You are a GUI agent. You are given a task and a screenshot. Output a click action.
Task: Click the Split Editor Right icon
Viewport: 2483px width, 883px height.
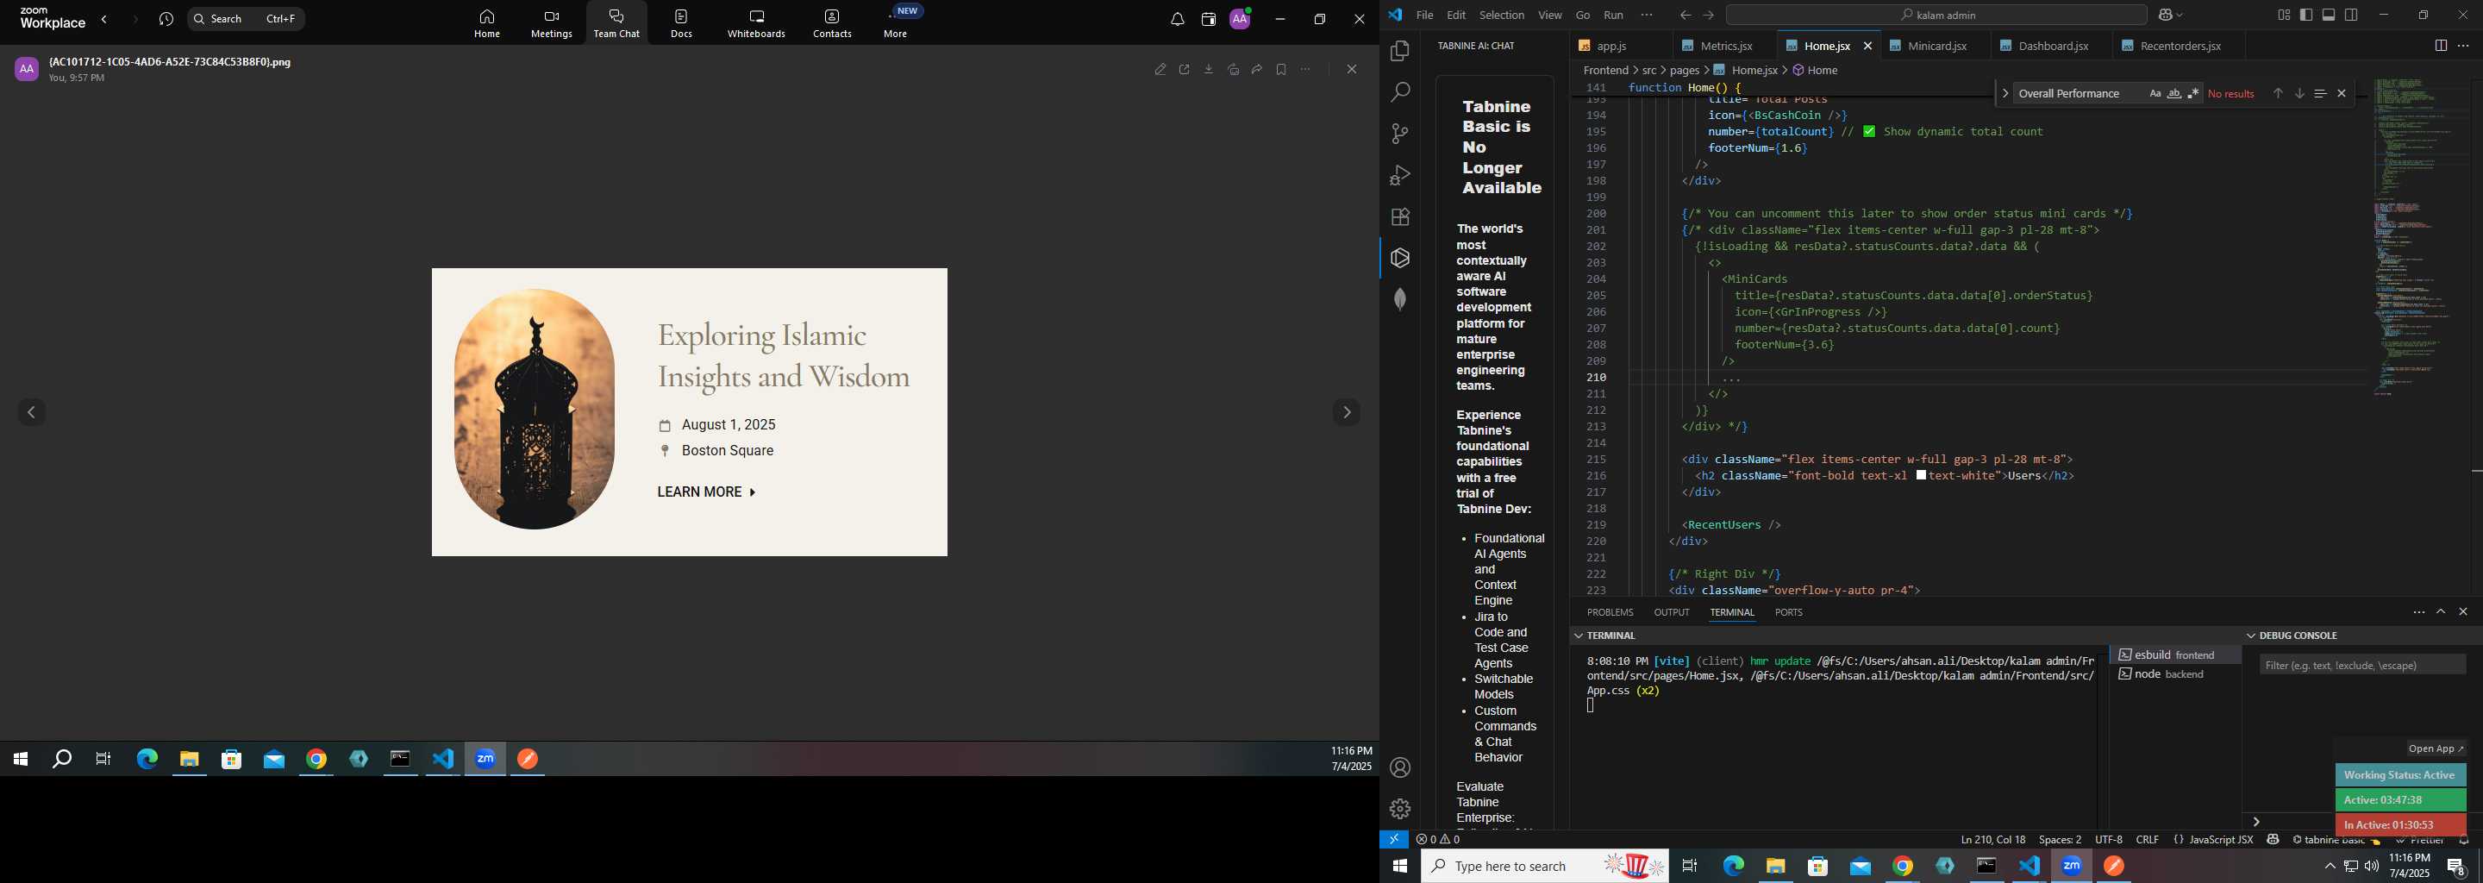point(2441,46)
